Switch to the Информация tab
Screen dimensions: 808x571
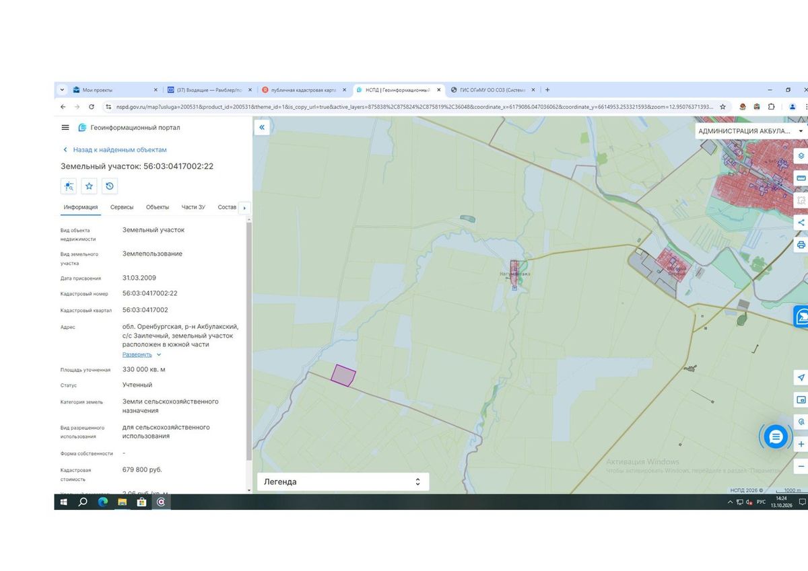point(81,207)
